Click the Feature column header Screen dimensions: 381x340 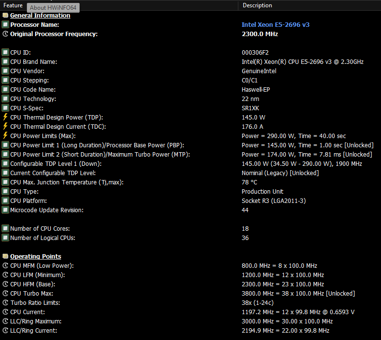click(13, 5)
